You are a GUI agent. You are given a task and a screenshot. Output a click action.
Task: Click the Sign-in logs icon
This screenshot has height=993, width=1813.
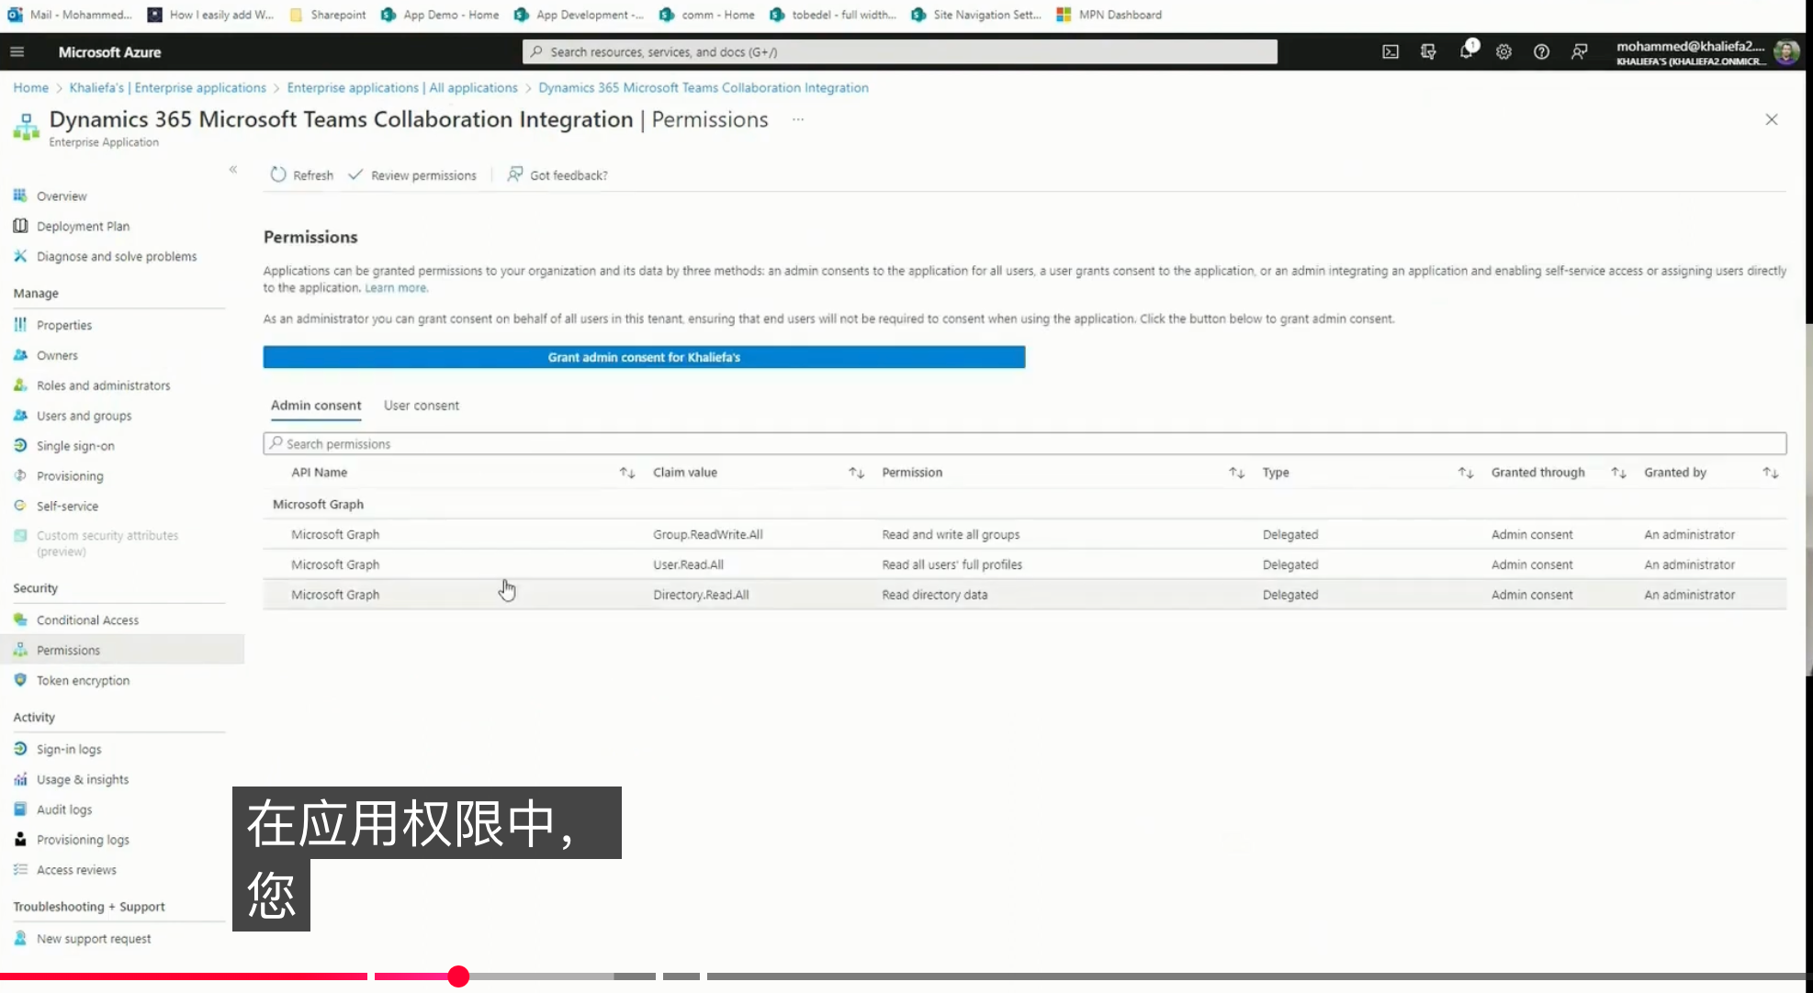click(20, 749)
